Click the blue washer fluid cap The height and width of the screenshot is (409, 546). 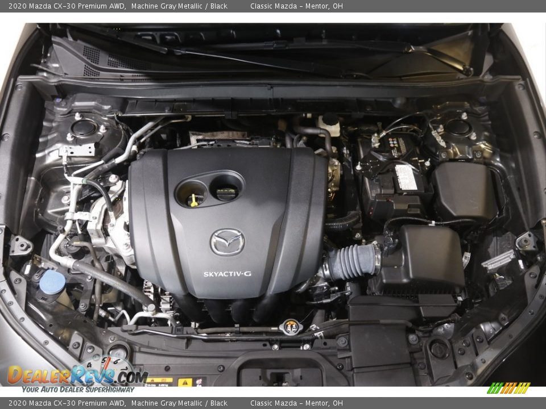click(52, 281)
